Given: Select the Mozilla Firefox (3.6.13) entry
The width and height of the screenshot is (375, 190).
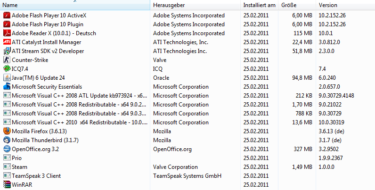Looking at the screenshot, I should pos(39,131).
